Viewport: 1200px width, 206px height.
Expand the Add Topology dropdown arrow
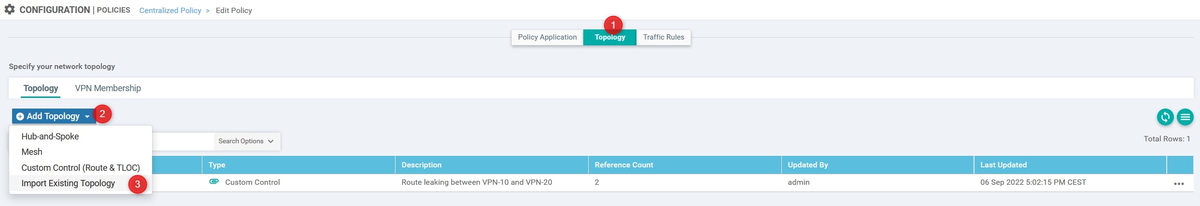click(x=87, y=117)
